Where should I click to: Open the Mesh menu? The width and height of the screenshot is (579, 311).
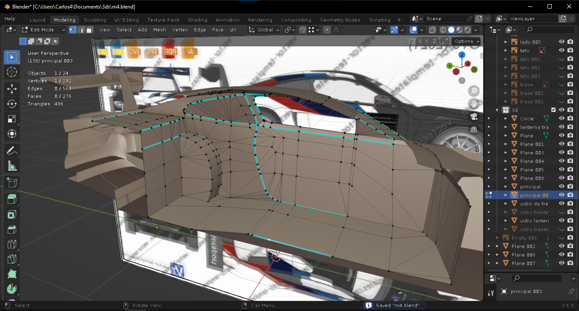[160, 30]
